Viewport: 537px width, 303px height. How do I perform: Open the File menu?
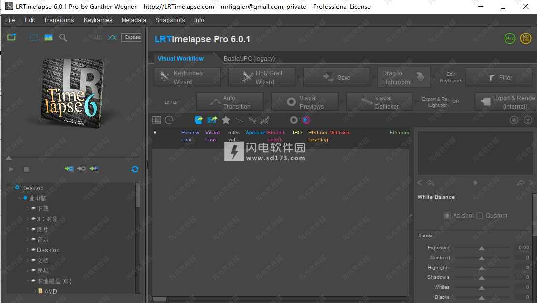coord(10,20)
